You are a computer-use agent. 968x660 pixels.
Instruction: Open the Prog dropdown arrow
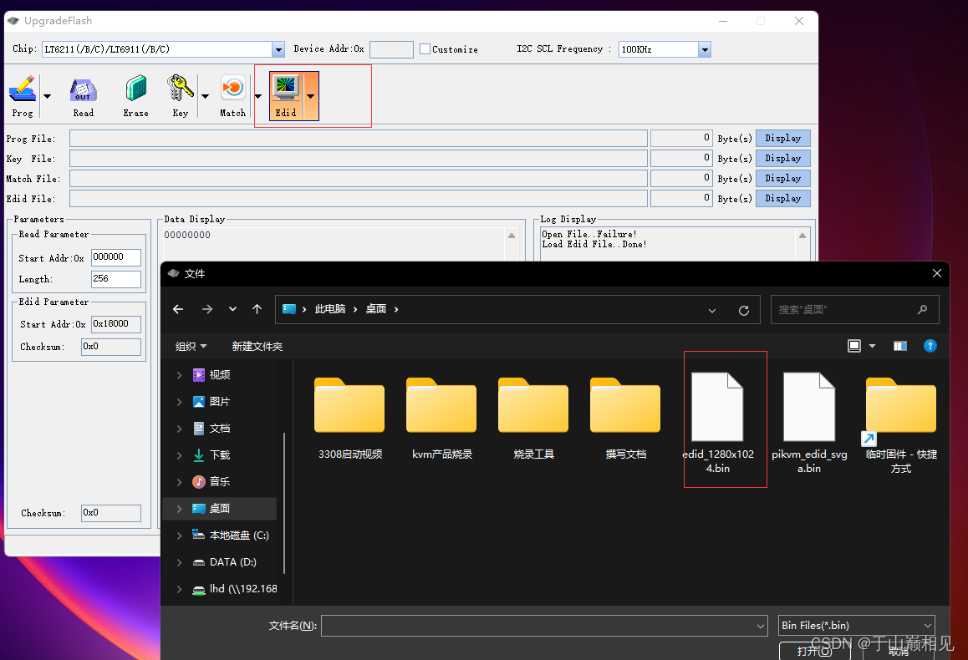[x=47, y=95]
